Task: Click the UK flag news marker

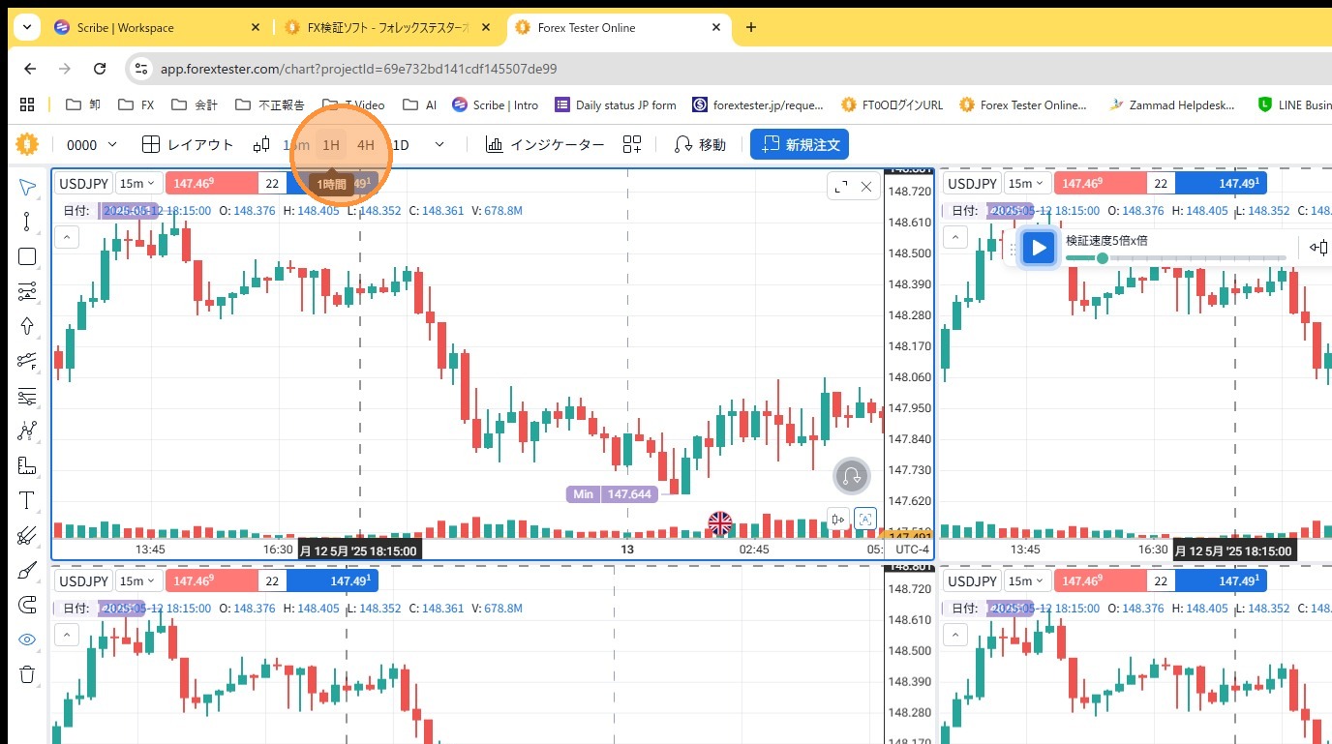Action: point(720,523)
